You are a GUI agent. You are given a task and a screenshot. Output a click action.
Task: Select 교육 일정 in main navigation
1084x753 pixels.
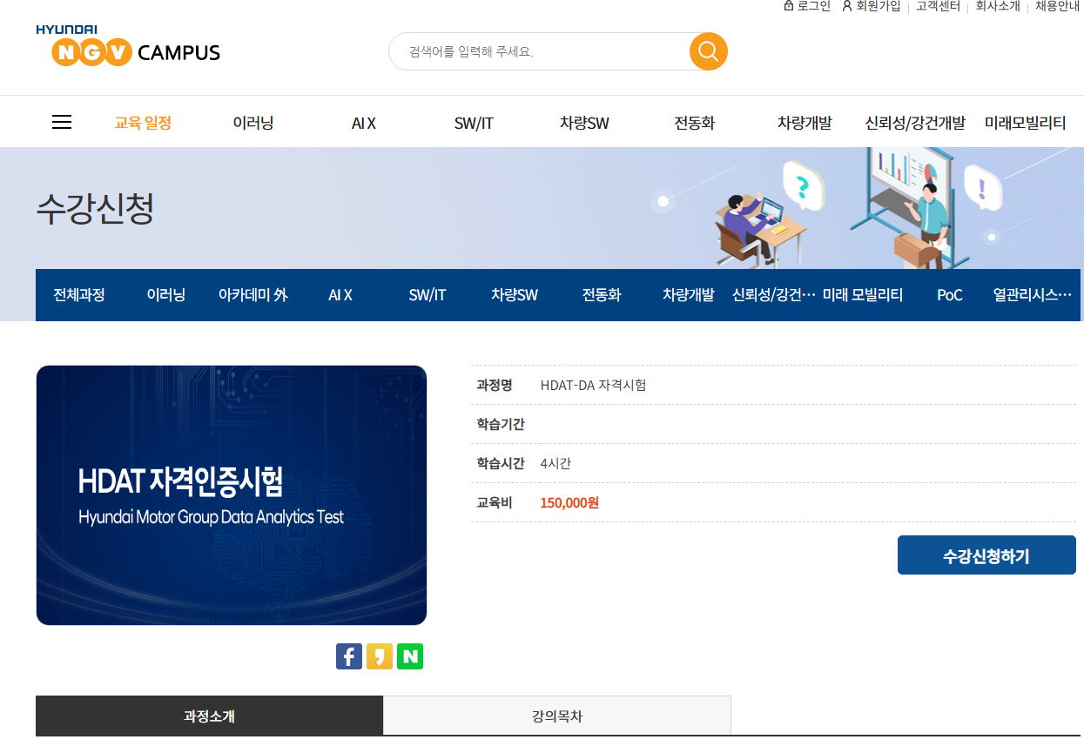[x=143, y=123]
